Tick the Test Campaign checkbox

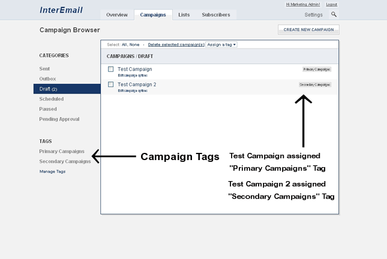tap(111, 70)
